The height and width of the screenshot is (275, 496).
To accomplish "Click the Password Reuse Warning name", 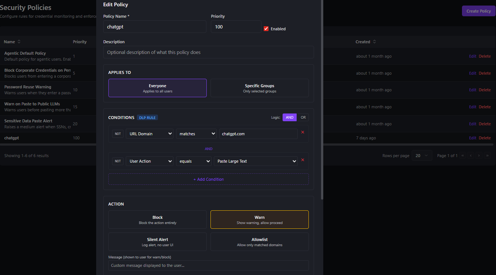I will click(x=28, y=87).
